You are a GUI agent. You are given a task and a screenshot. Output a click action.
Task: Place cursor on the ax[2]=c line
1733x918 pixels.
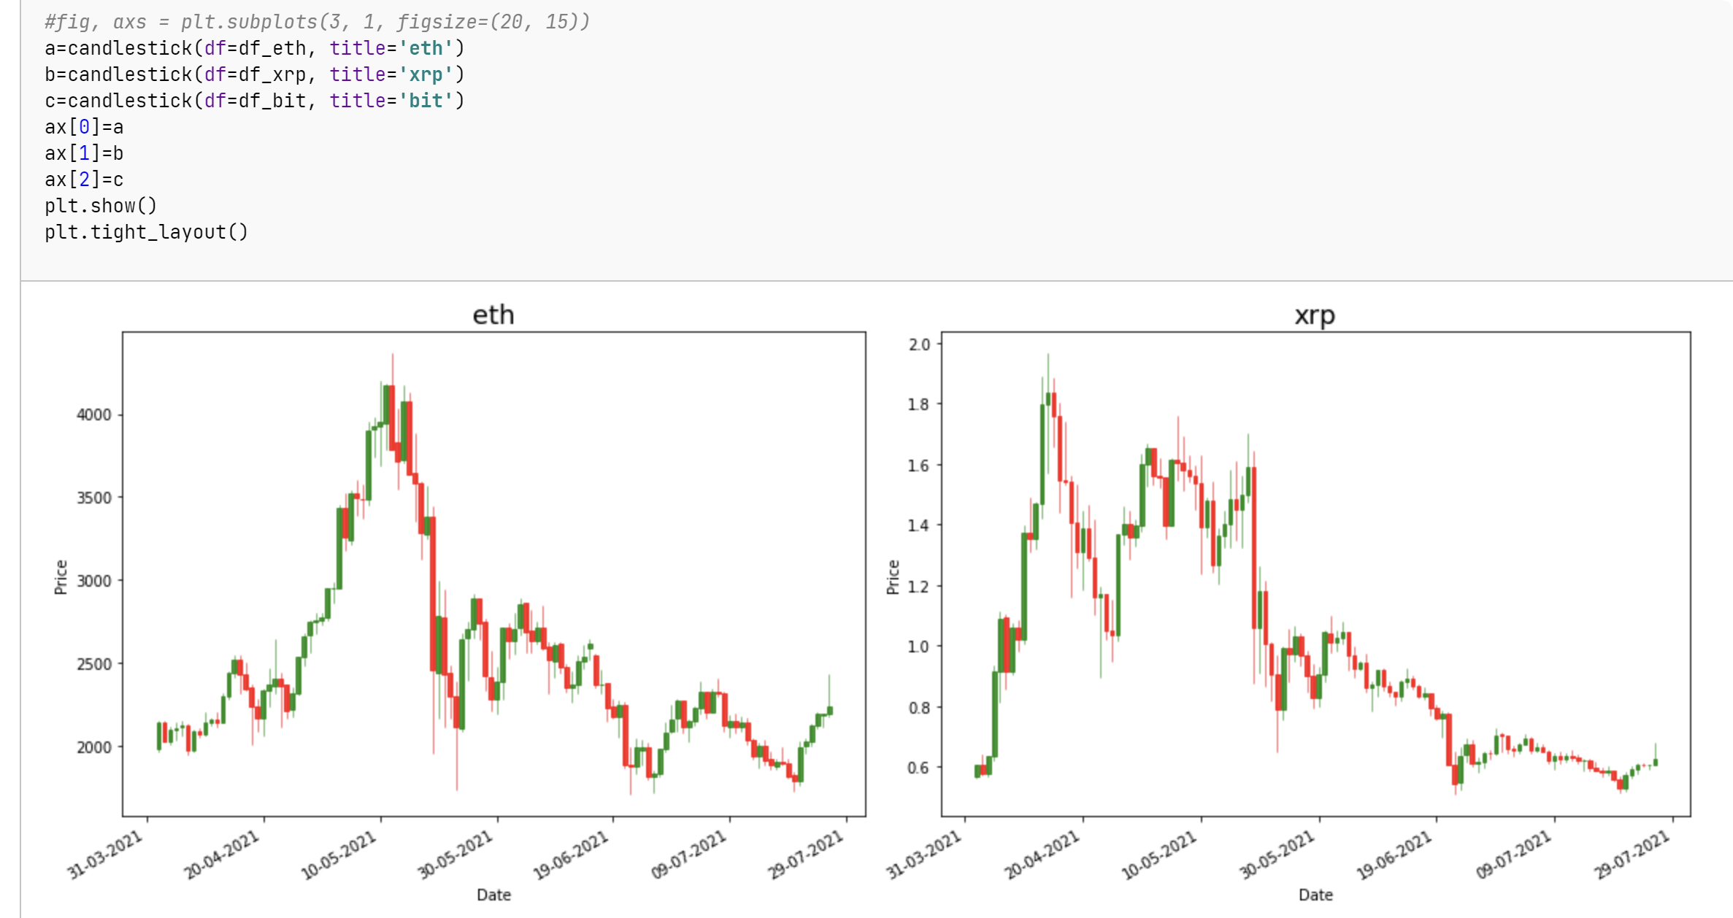point(84,180)
